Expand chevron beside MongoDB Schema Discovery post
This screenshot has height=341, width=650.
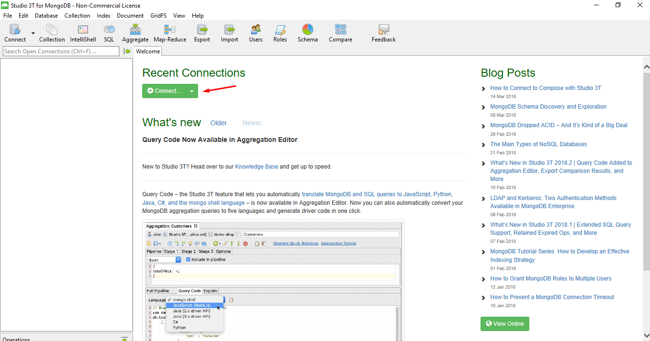click(x=483, y=107)
